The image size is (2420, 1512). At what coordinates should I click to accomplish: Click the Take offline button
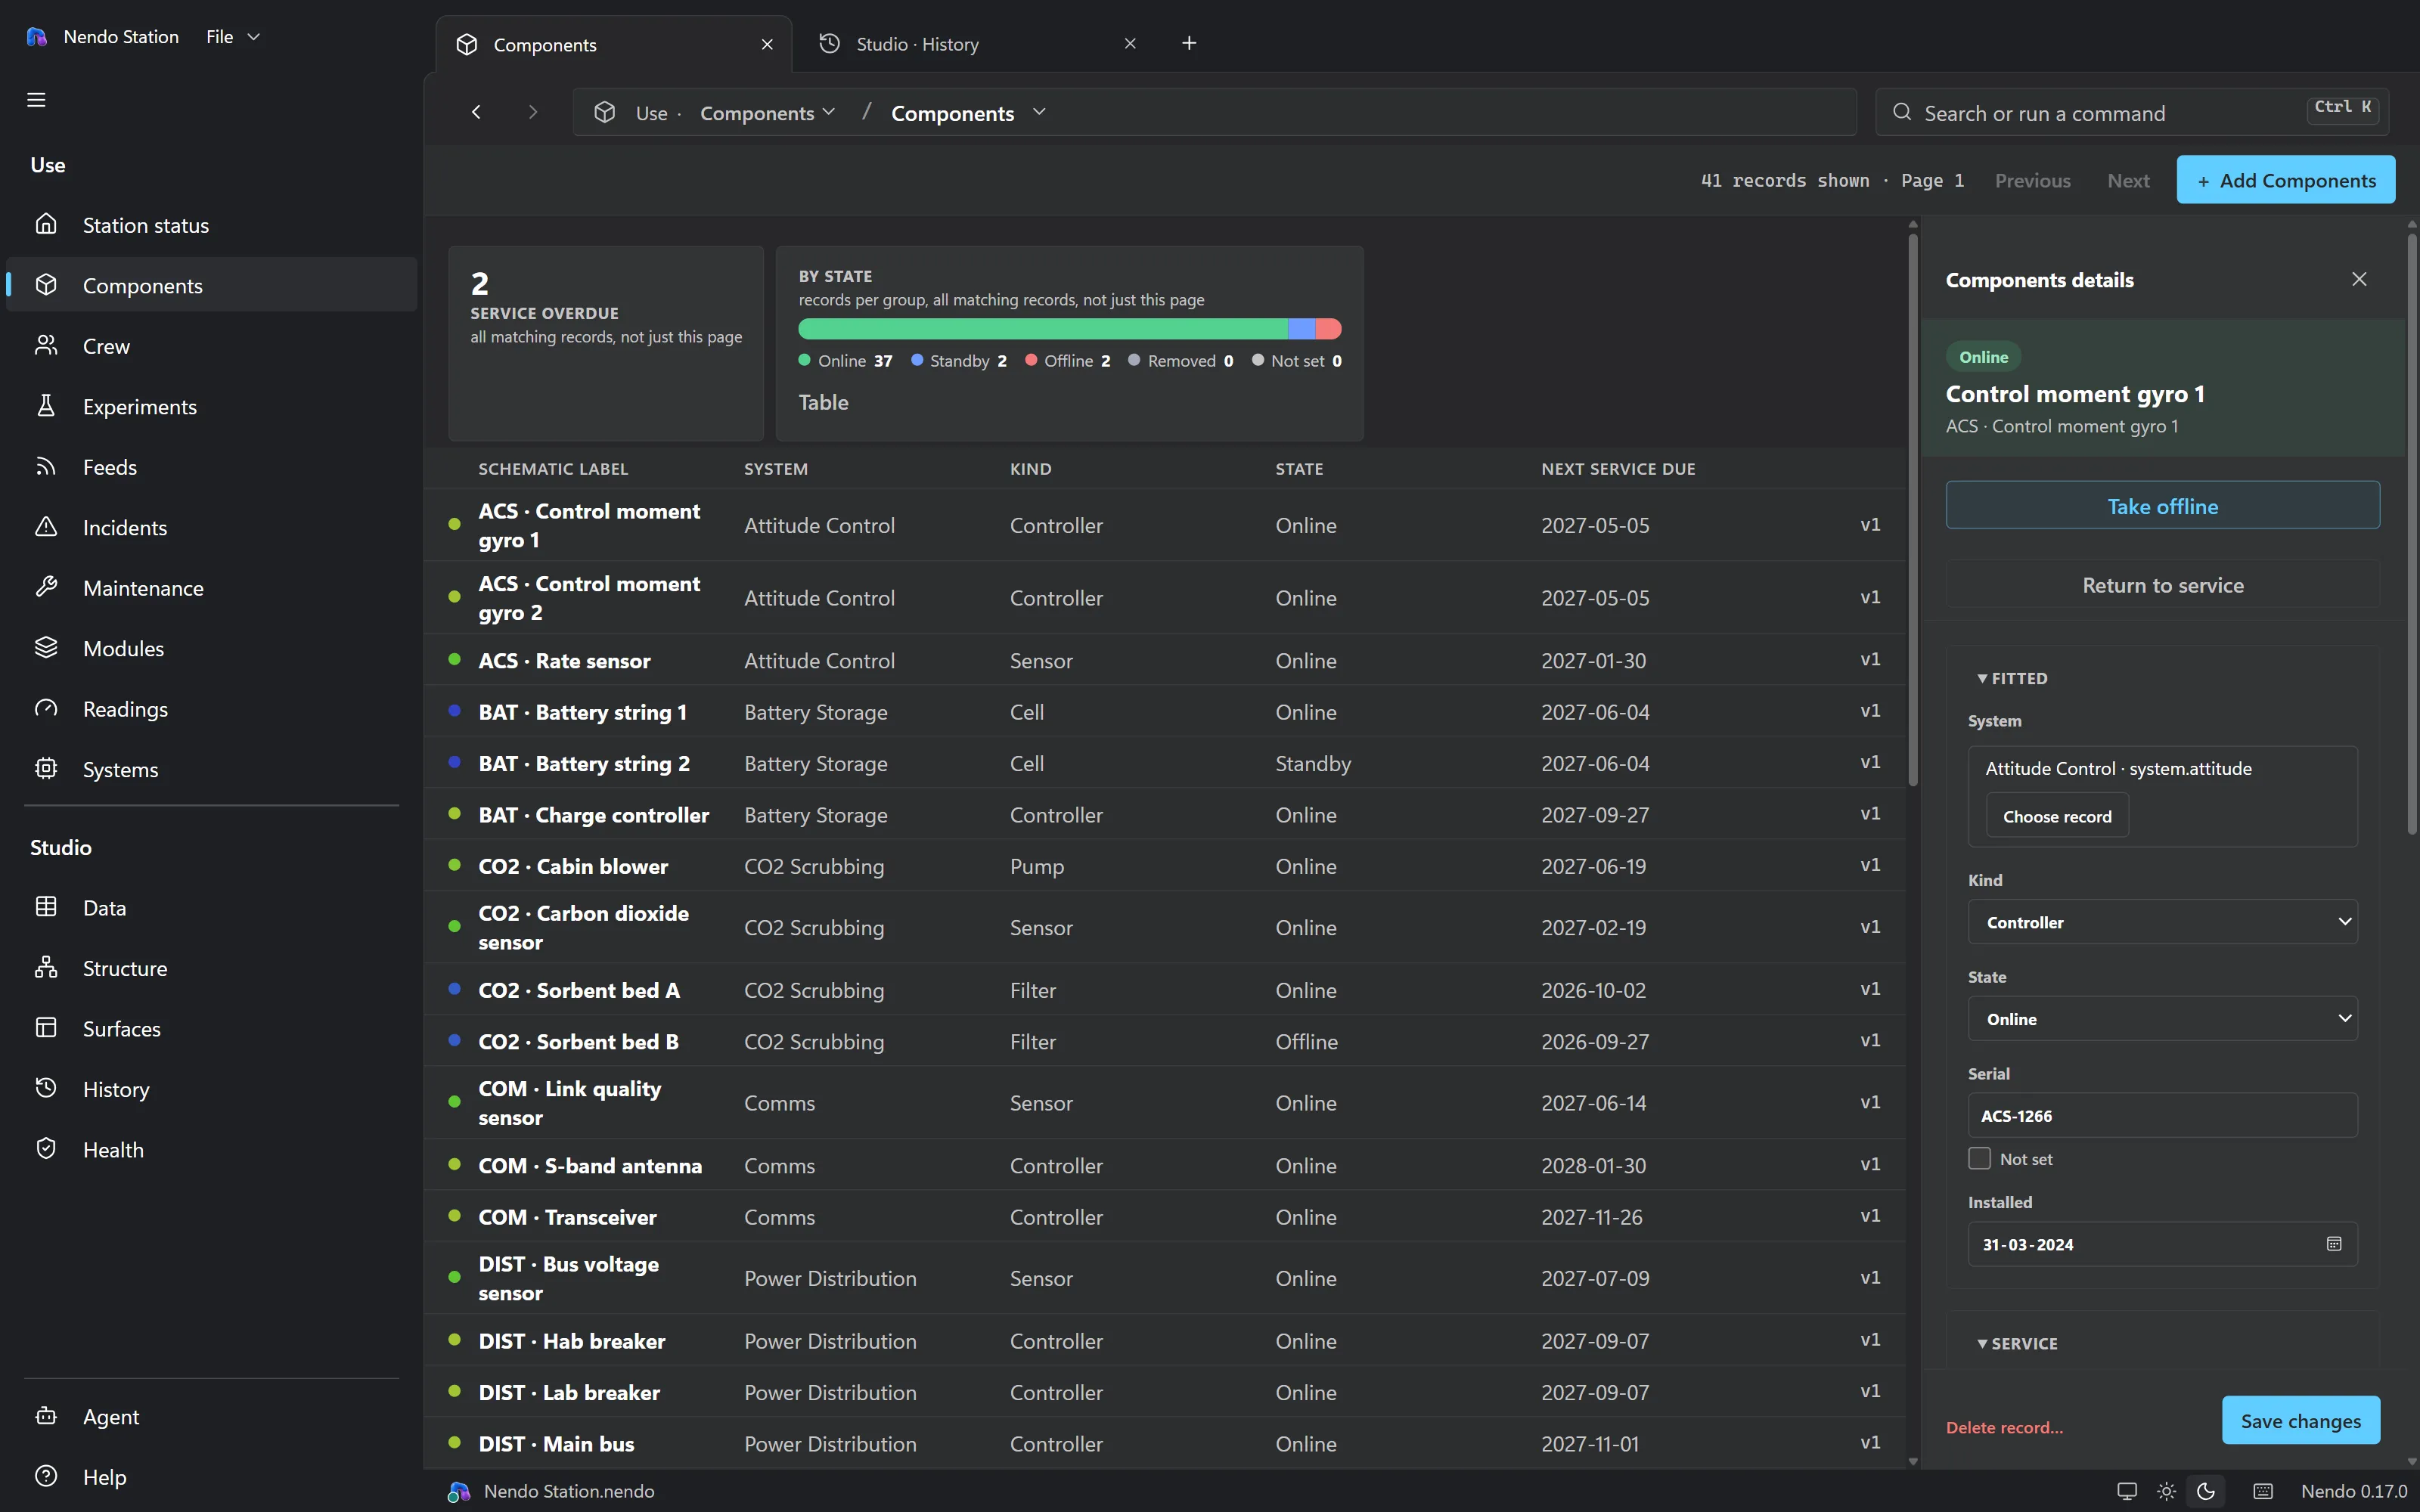point(2162,506)
